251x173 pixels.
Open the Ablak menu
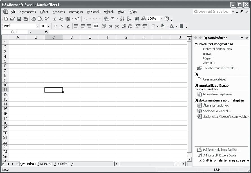point(122,12)
